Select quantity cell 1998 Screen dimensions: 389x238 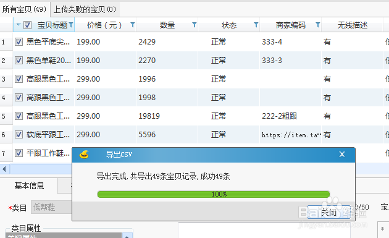(x=167, y=98)
